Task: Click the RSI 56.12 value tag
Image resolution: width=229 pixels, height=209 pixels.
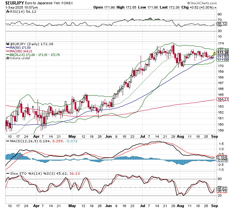Action: 222,24
